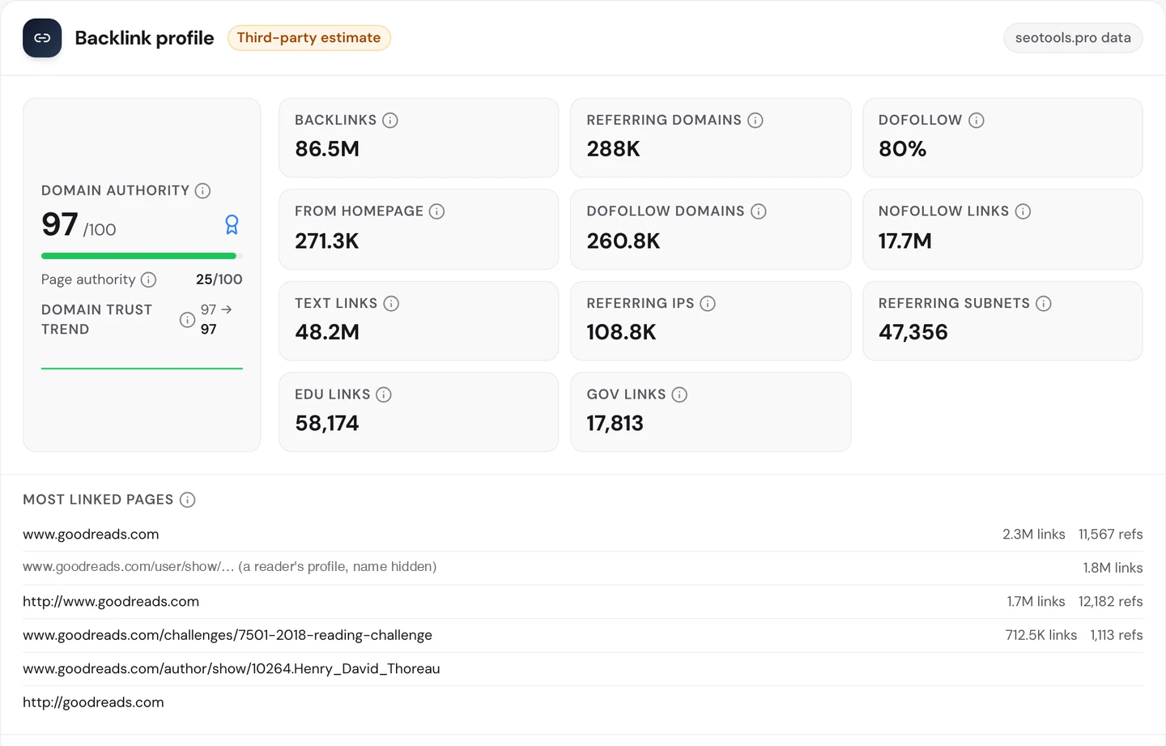The image size is (1166, 746).
Task: Click the 271.3K from homepage value
Action: [x=327, y=241]
